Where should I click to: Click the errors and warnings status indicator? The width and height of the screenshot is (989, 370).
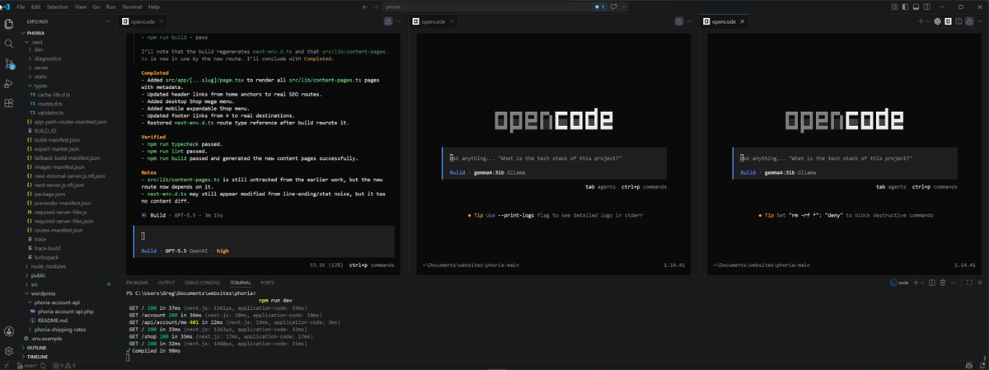(63, 365)
